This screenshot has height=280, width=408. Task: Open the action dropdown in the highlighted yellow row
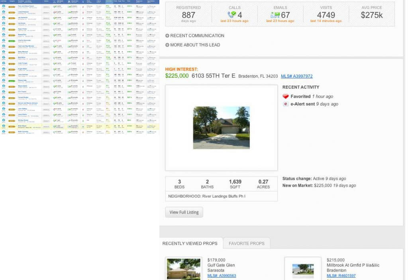(46, 127)
